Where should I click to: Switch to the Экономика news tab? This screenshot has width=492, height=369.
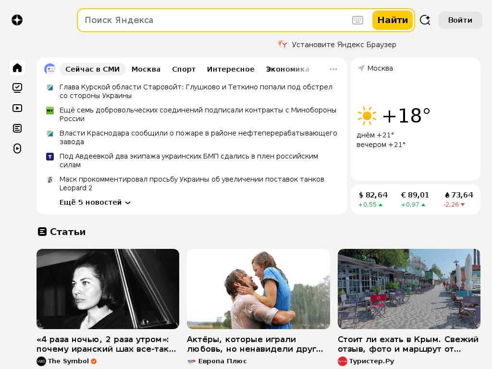point(288,69)
